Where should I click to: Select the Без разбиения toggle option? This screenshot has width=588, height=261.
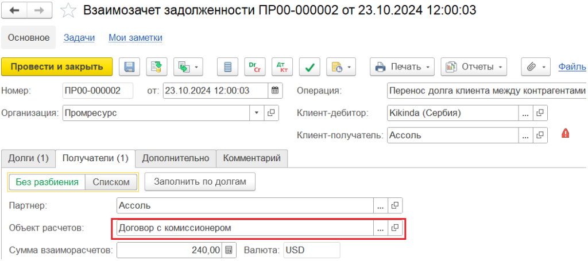(47, 182)
